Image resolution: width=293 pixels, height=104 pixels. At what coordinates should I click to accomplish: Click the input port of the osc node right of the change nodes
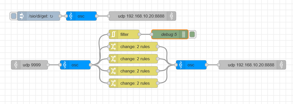click(x=176, y=65)
